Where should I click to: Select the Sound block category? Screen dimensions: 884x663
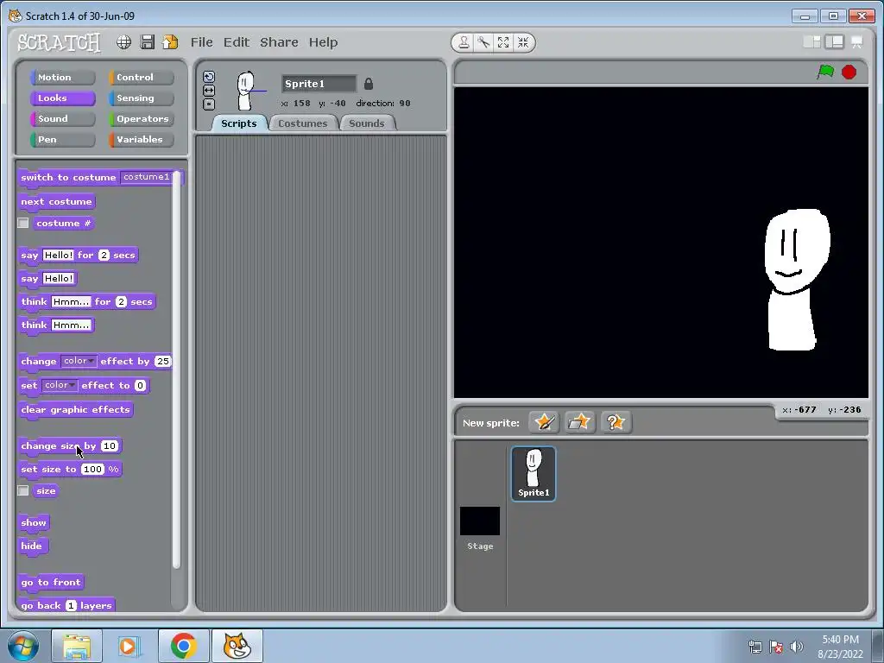tap(62, 119)
